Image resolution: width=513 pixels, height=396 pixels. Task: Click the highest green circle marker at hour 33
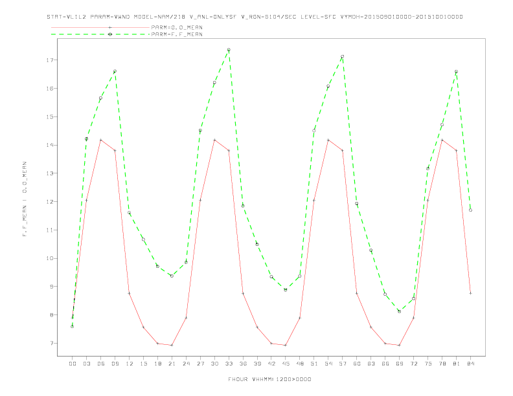pos(229,50)
